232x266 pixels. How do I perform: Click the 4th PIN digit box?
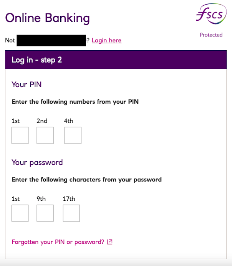[x=73, y=135]
